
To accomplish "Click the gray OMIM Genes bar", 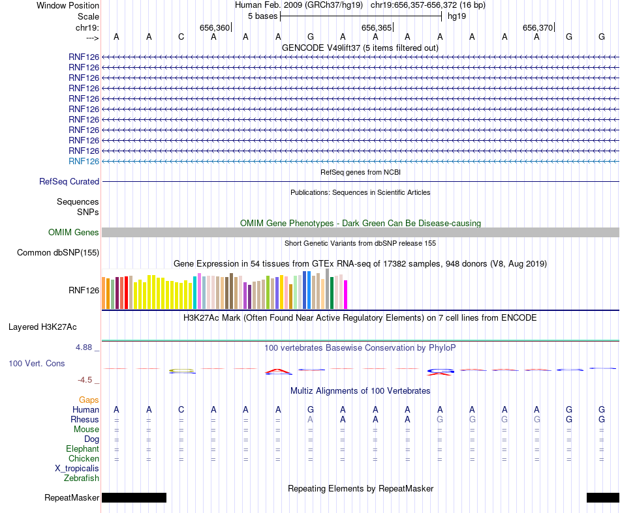I will click(x=360, y=232).
